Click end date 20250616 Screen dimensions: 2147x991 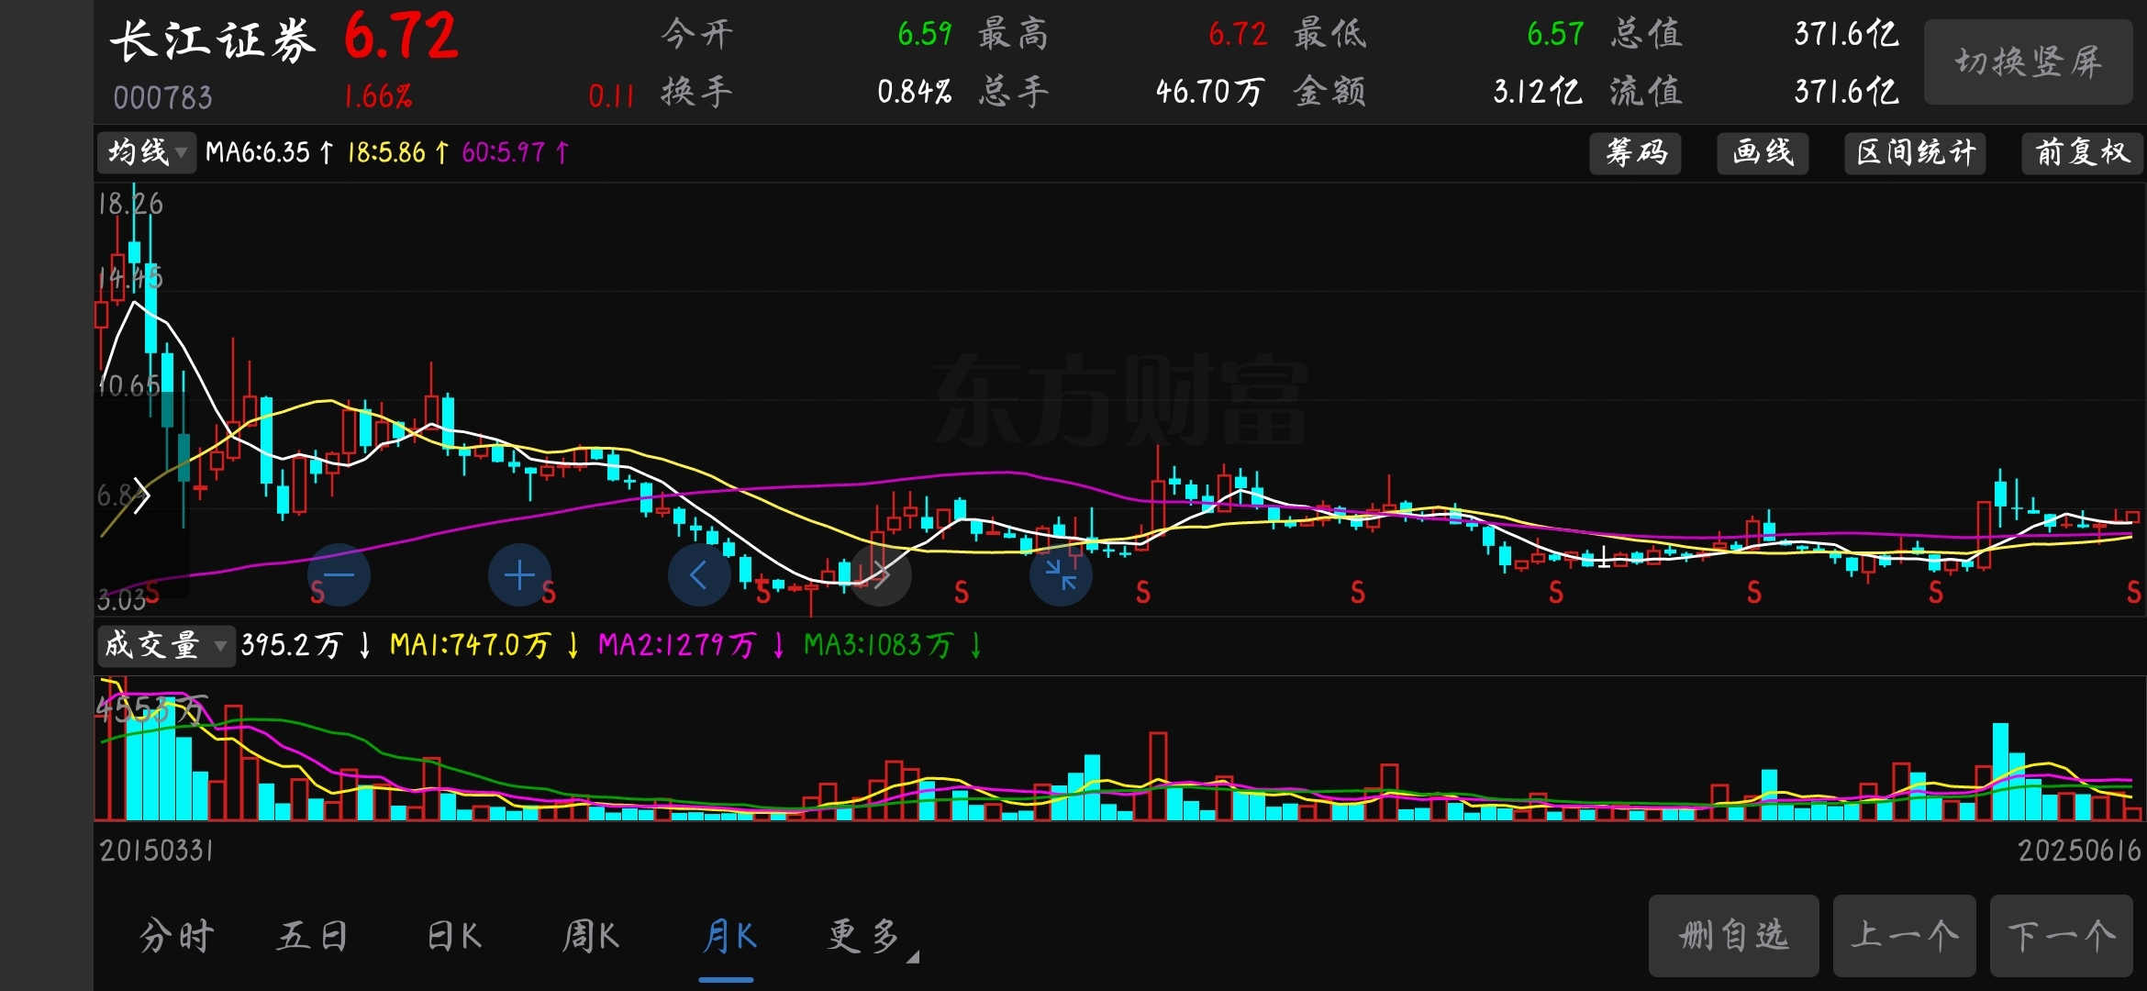tap(2079, 851)
